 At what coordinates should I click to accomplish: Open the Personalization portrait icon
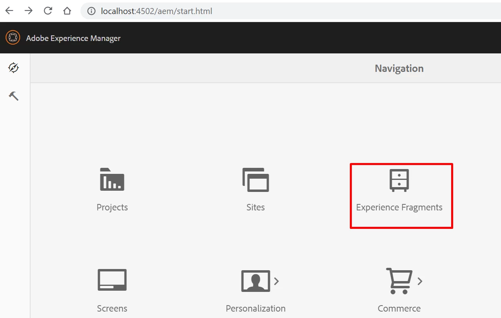(256, 281)
